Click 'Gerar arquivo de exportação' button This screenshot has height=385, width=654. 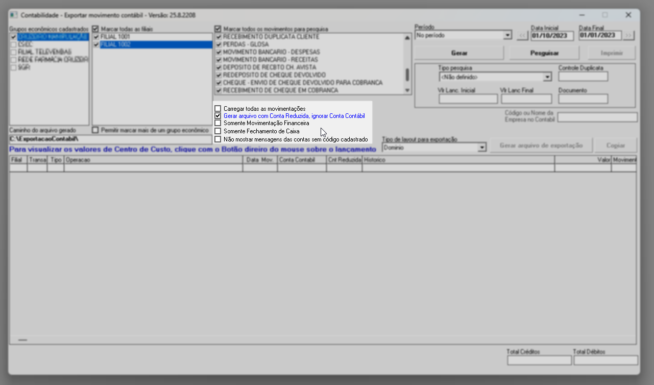coord(541,146)
